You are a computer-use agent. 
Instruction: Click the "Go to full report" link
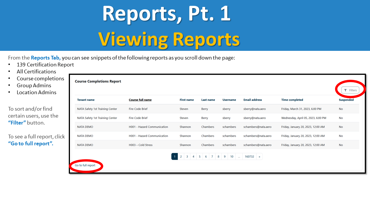[x=86, y=166]
